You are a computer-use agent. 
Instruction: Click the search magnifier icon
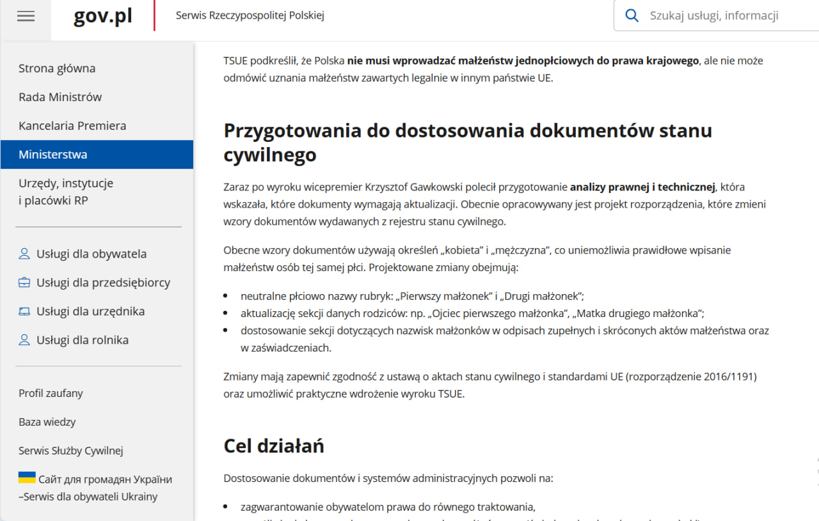click(x=632, y=16)
